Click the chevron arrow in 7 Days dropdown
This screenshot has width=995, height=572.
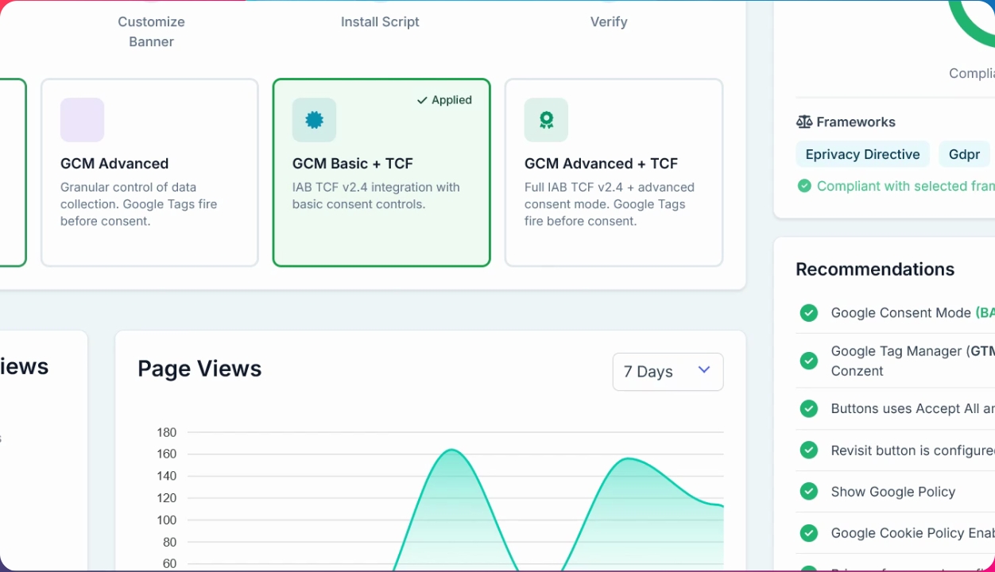(703, 370)
